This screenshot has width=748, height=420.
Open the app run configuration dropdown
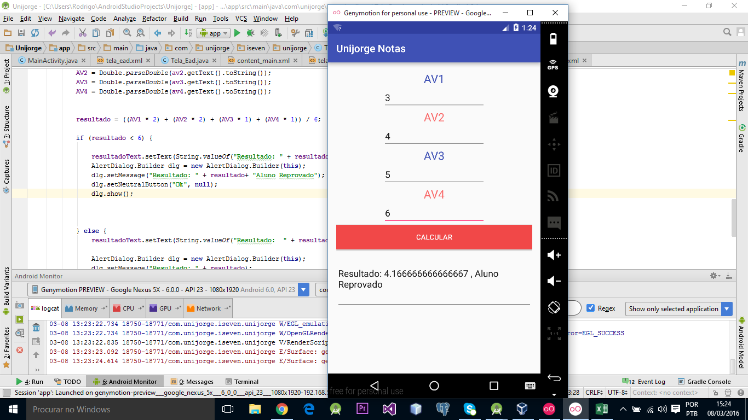point(215,33)
